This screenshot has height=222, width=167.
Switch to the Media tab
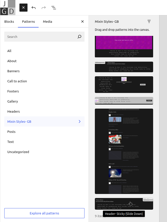click(x=47, y=21)
